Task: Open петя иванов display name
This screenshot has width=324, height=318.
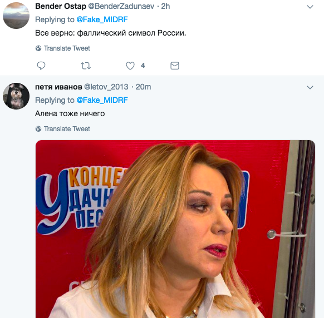Action: click(x=58, y=87)
